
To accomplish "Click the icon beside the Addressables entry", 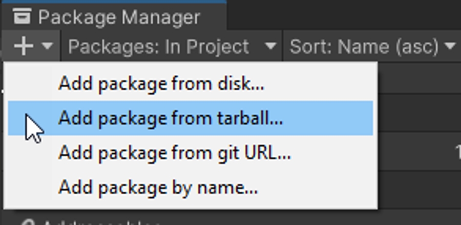I will (x=29, y=223).
